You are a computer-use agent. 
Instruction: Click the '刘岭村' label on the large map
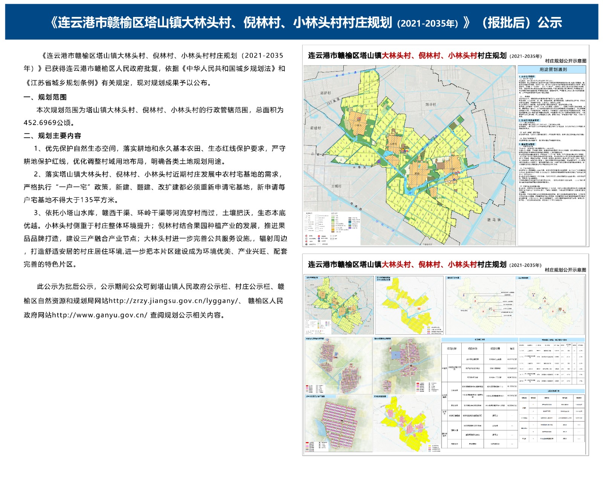click(x=431, y=104)
